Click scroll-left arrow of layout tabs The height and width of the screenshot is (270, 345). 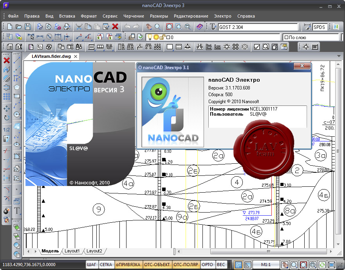[x=28, y=251]
